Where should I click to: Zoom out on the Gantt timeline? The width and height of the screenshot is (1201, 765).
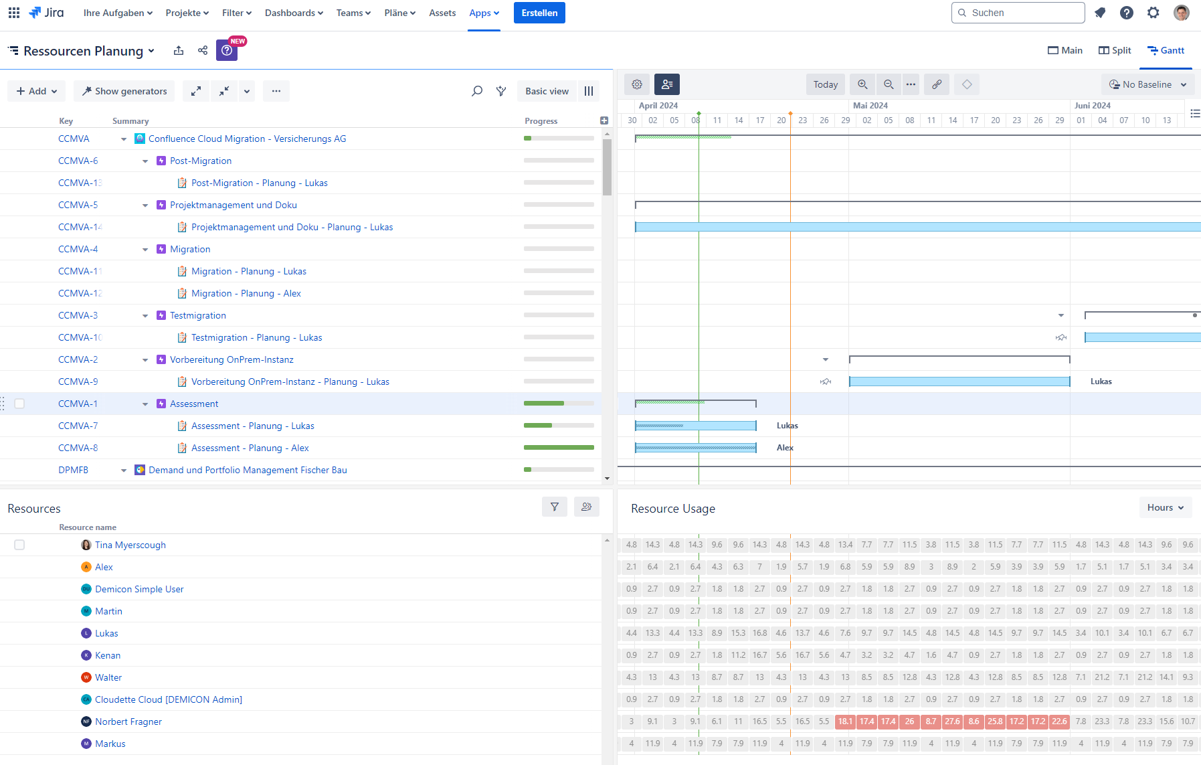point(889,84)
